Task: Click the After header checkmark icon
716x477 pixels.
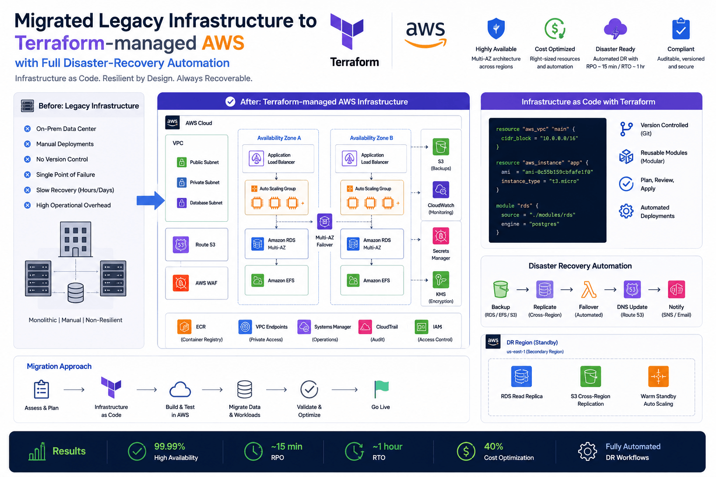Action: [230, 102]
